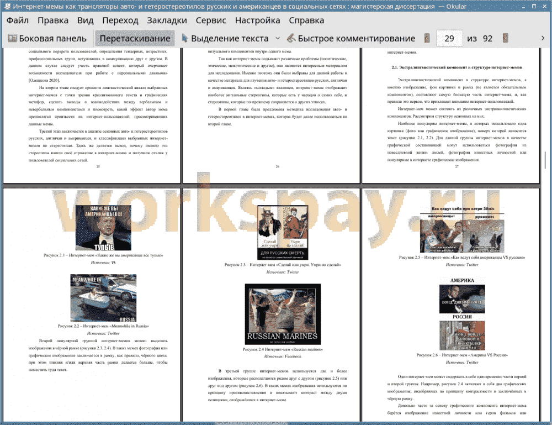
Task: Click the «Для русских смерть» meme image
Action: click(x=283, y=233)
